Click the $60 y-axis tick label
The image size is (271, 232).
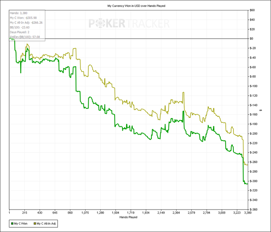(x=252, y=10)
